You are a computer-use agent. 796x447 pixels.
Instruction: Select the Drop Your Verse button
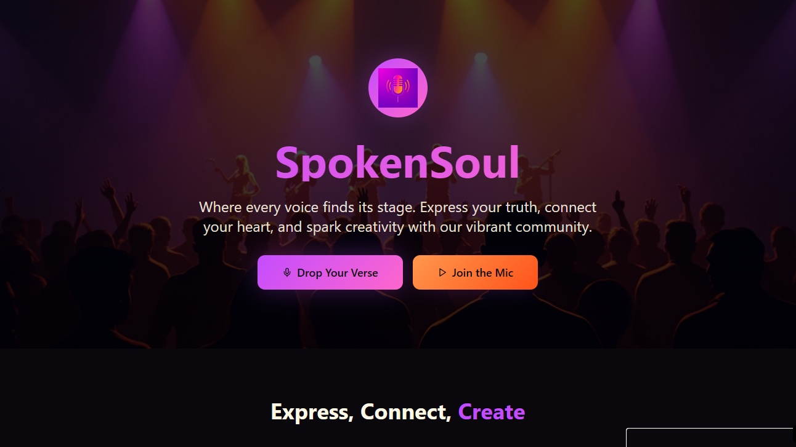[x=330, y=272]
